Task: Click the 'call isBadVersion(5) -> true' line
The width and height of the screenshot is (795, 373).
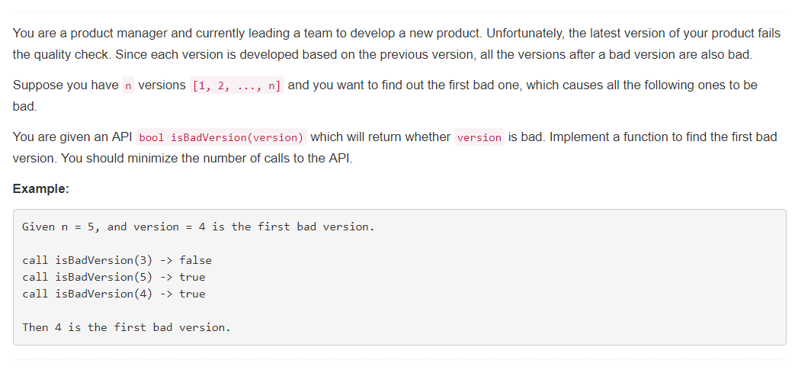Action: (114, 277)
